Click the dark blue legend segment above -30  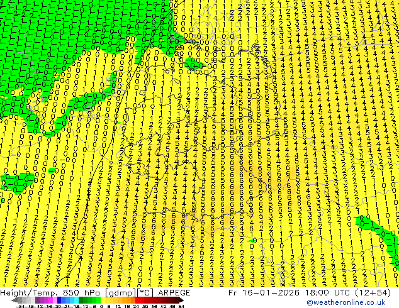click(59, 300)
